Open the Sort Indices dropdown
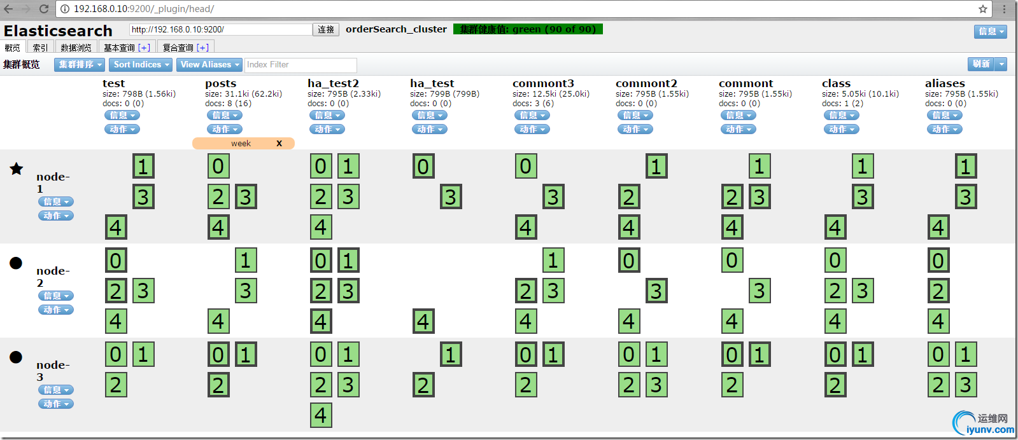 tap(141, 65)
